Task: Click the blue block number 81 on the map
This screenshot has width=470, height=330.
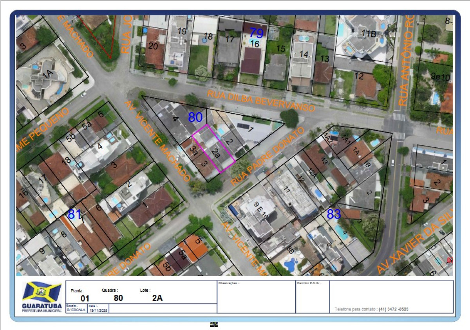Action: tap(74, 214)
